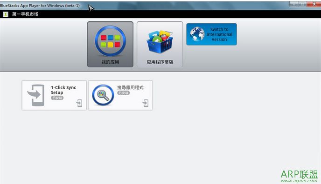Open the 应用程序商店 app store tab
Viewport: 321px width, 184px height.
(160, 45)
